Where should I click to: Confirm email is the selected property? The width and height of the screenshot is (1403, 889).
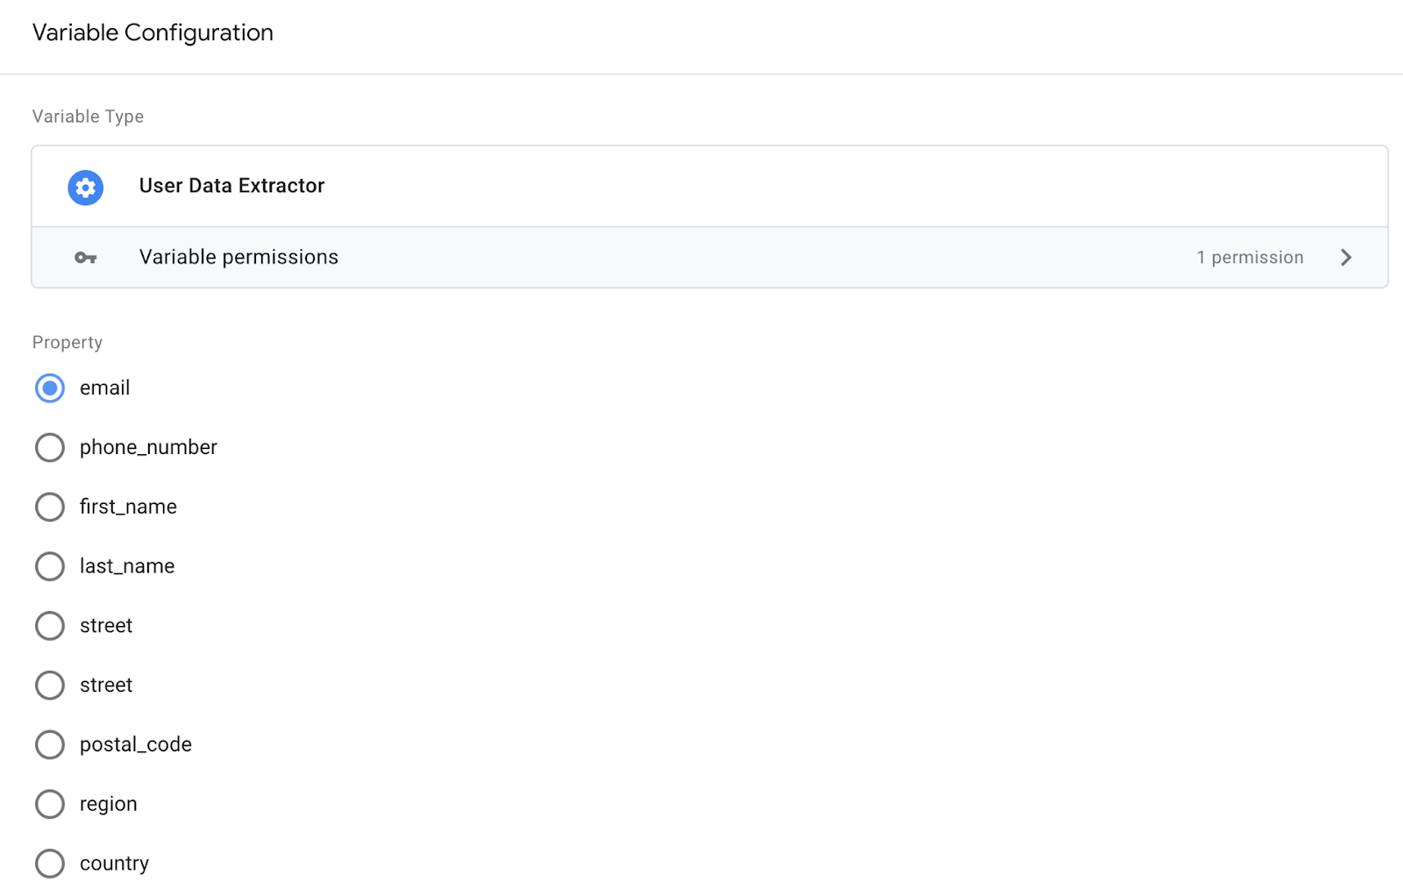[50, 388]
